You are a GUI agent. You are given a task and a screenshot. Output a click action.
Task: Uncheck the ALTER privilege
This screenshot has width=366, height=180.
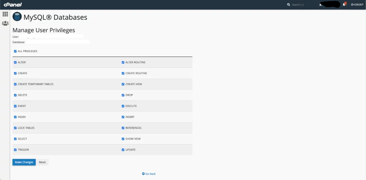15,62
